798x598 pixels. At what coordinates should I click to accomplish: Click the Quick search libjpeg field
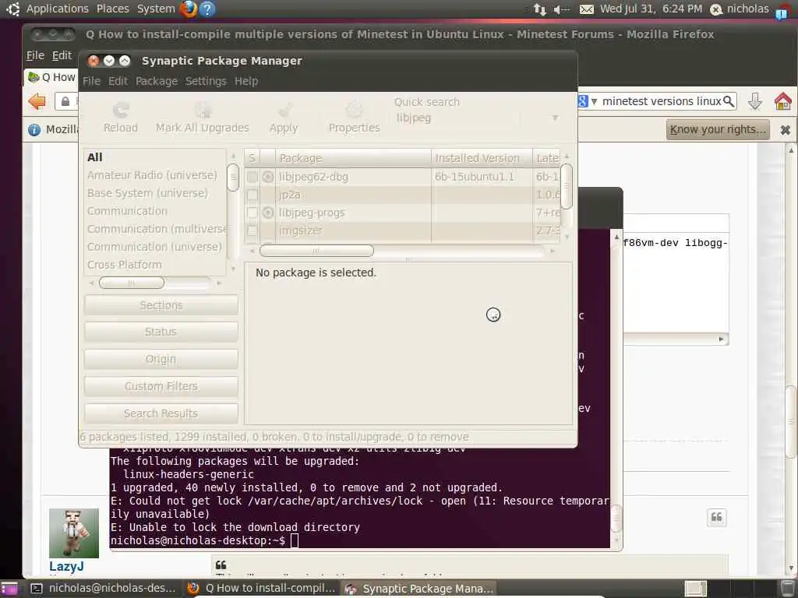[455, 118]
